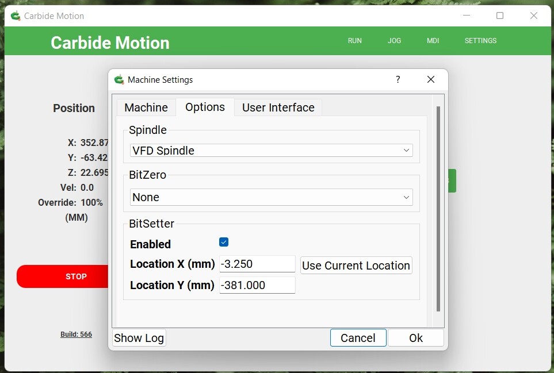Maximize the Carbide Motion window
The image size is (554, 373).
[499, 16]
